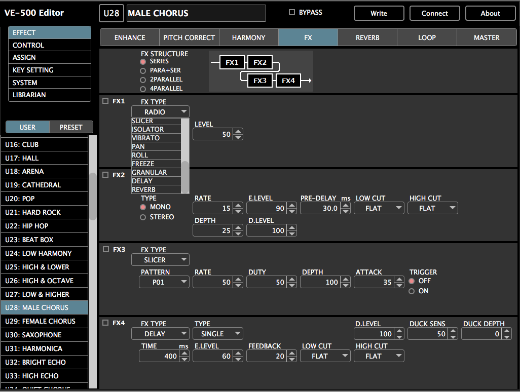Image resolution: width=520 pixels, height=392 pixels.
Task: Open the LIBRARIAN panel
Action: (x=49, y=95)
